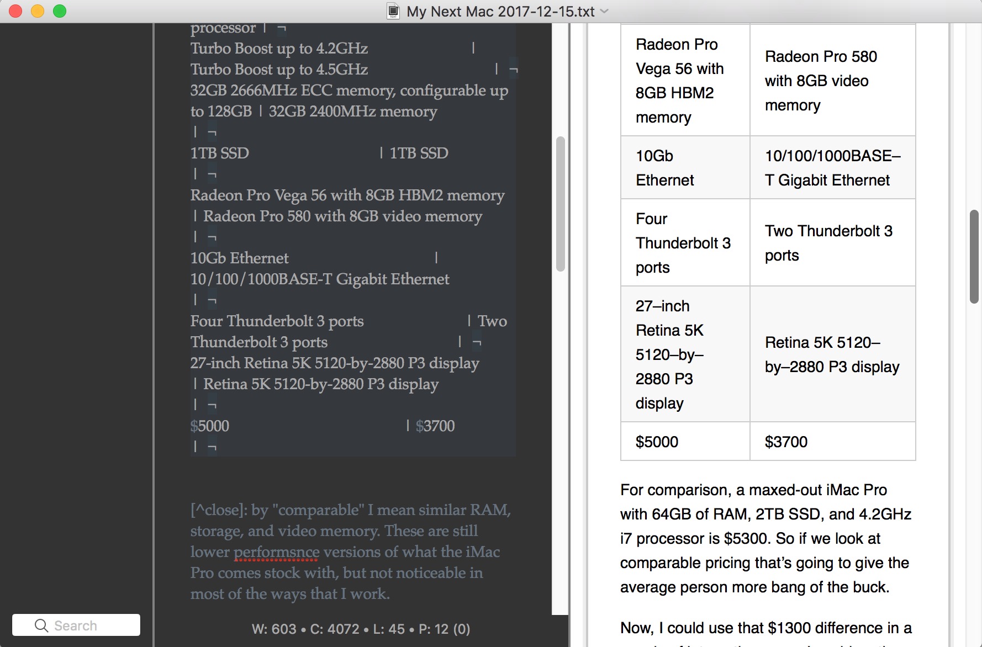The image size is (982, 647).
Task: Click "27–inch Retina 5K" preview table cell
Action: click(x=685, y=354)
